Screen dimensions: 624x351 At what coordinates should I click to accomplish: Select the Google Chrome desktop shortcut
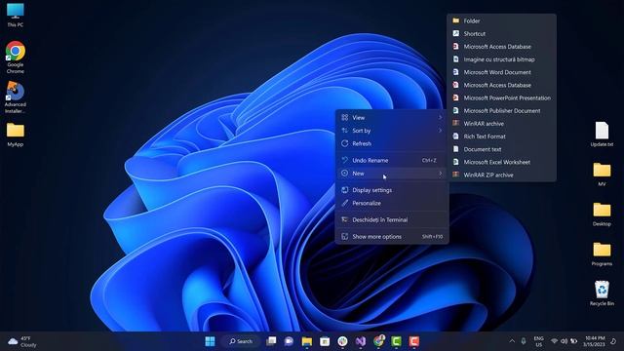pyautogui.click(x=16, y=58)
